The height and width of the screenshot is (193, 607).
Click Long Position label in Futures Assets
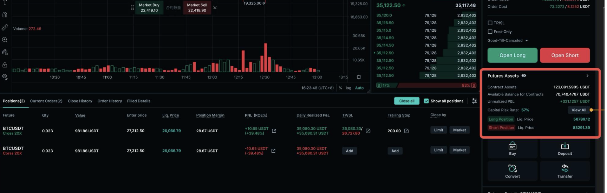point(501,119)
